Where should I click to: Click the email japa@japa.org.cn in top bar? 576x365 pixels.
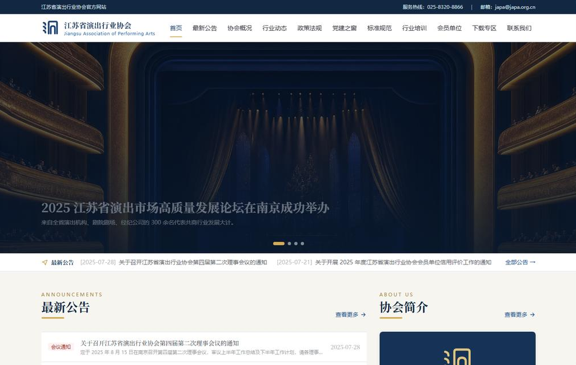click(515, 7)
